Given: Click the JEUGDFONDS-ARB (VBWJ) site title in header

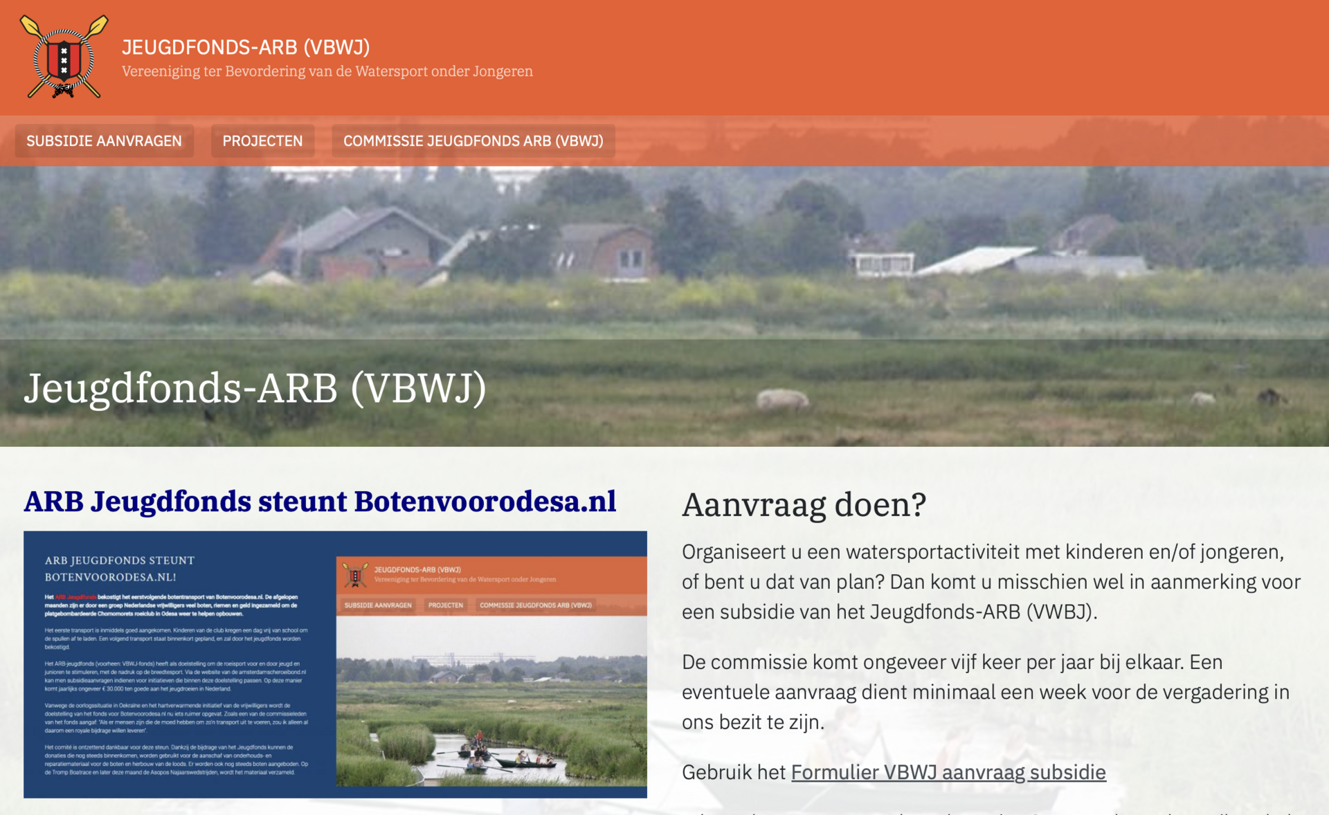Looking at the screenshot, I should pos(246,47).
